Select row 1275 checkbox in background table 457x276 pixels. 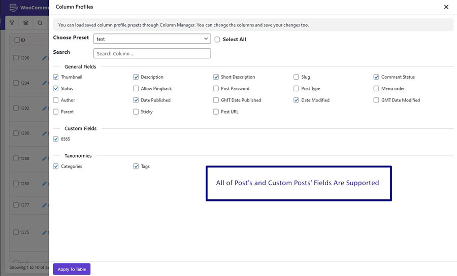tap(16, 232)
